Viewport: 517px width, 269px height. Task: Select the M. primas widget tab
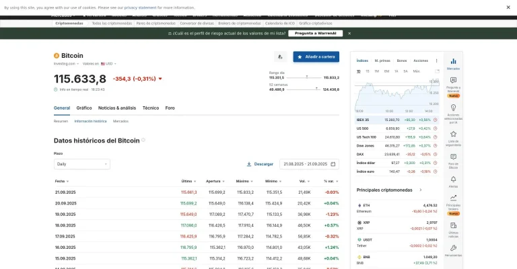pyautogui.click(x=382, y=61)
